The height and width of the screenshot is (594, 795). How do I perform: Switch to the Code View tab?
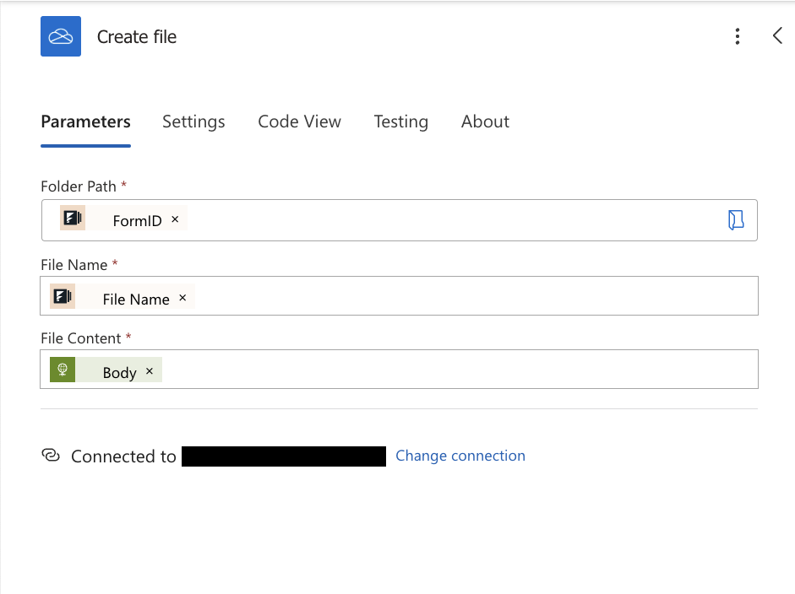[x=299, y=121]
